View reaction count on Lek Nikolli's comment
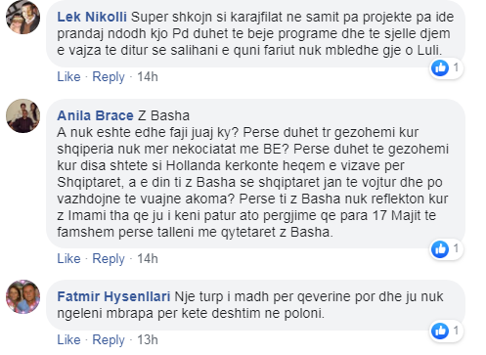Image resolution: width=486 pixels, height=355 pixels. pos(456,67)
